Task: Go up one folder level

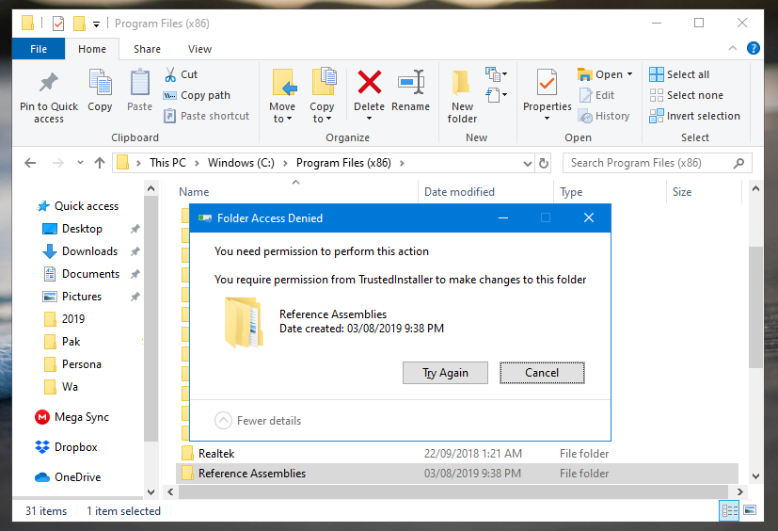Action: coord(100,163)
